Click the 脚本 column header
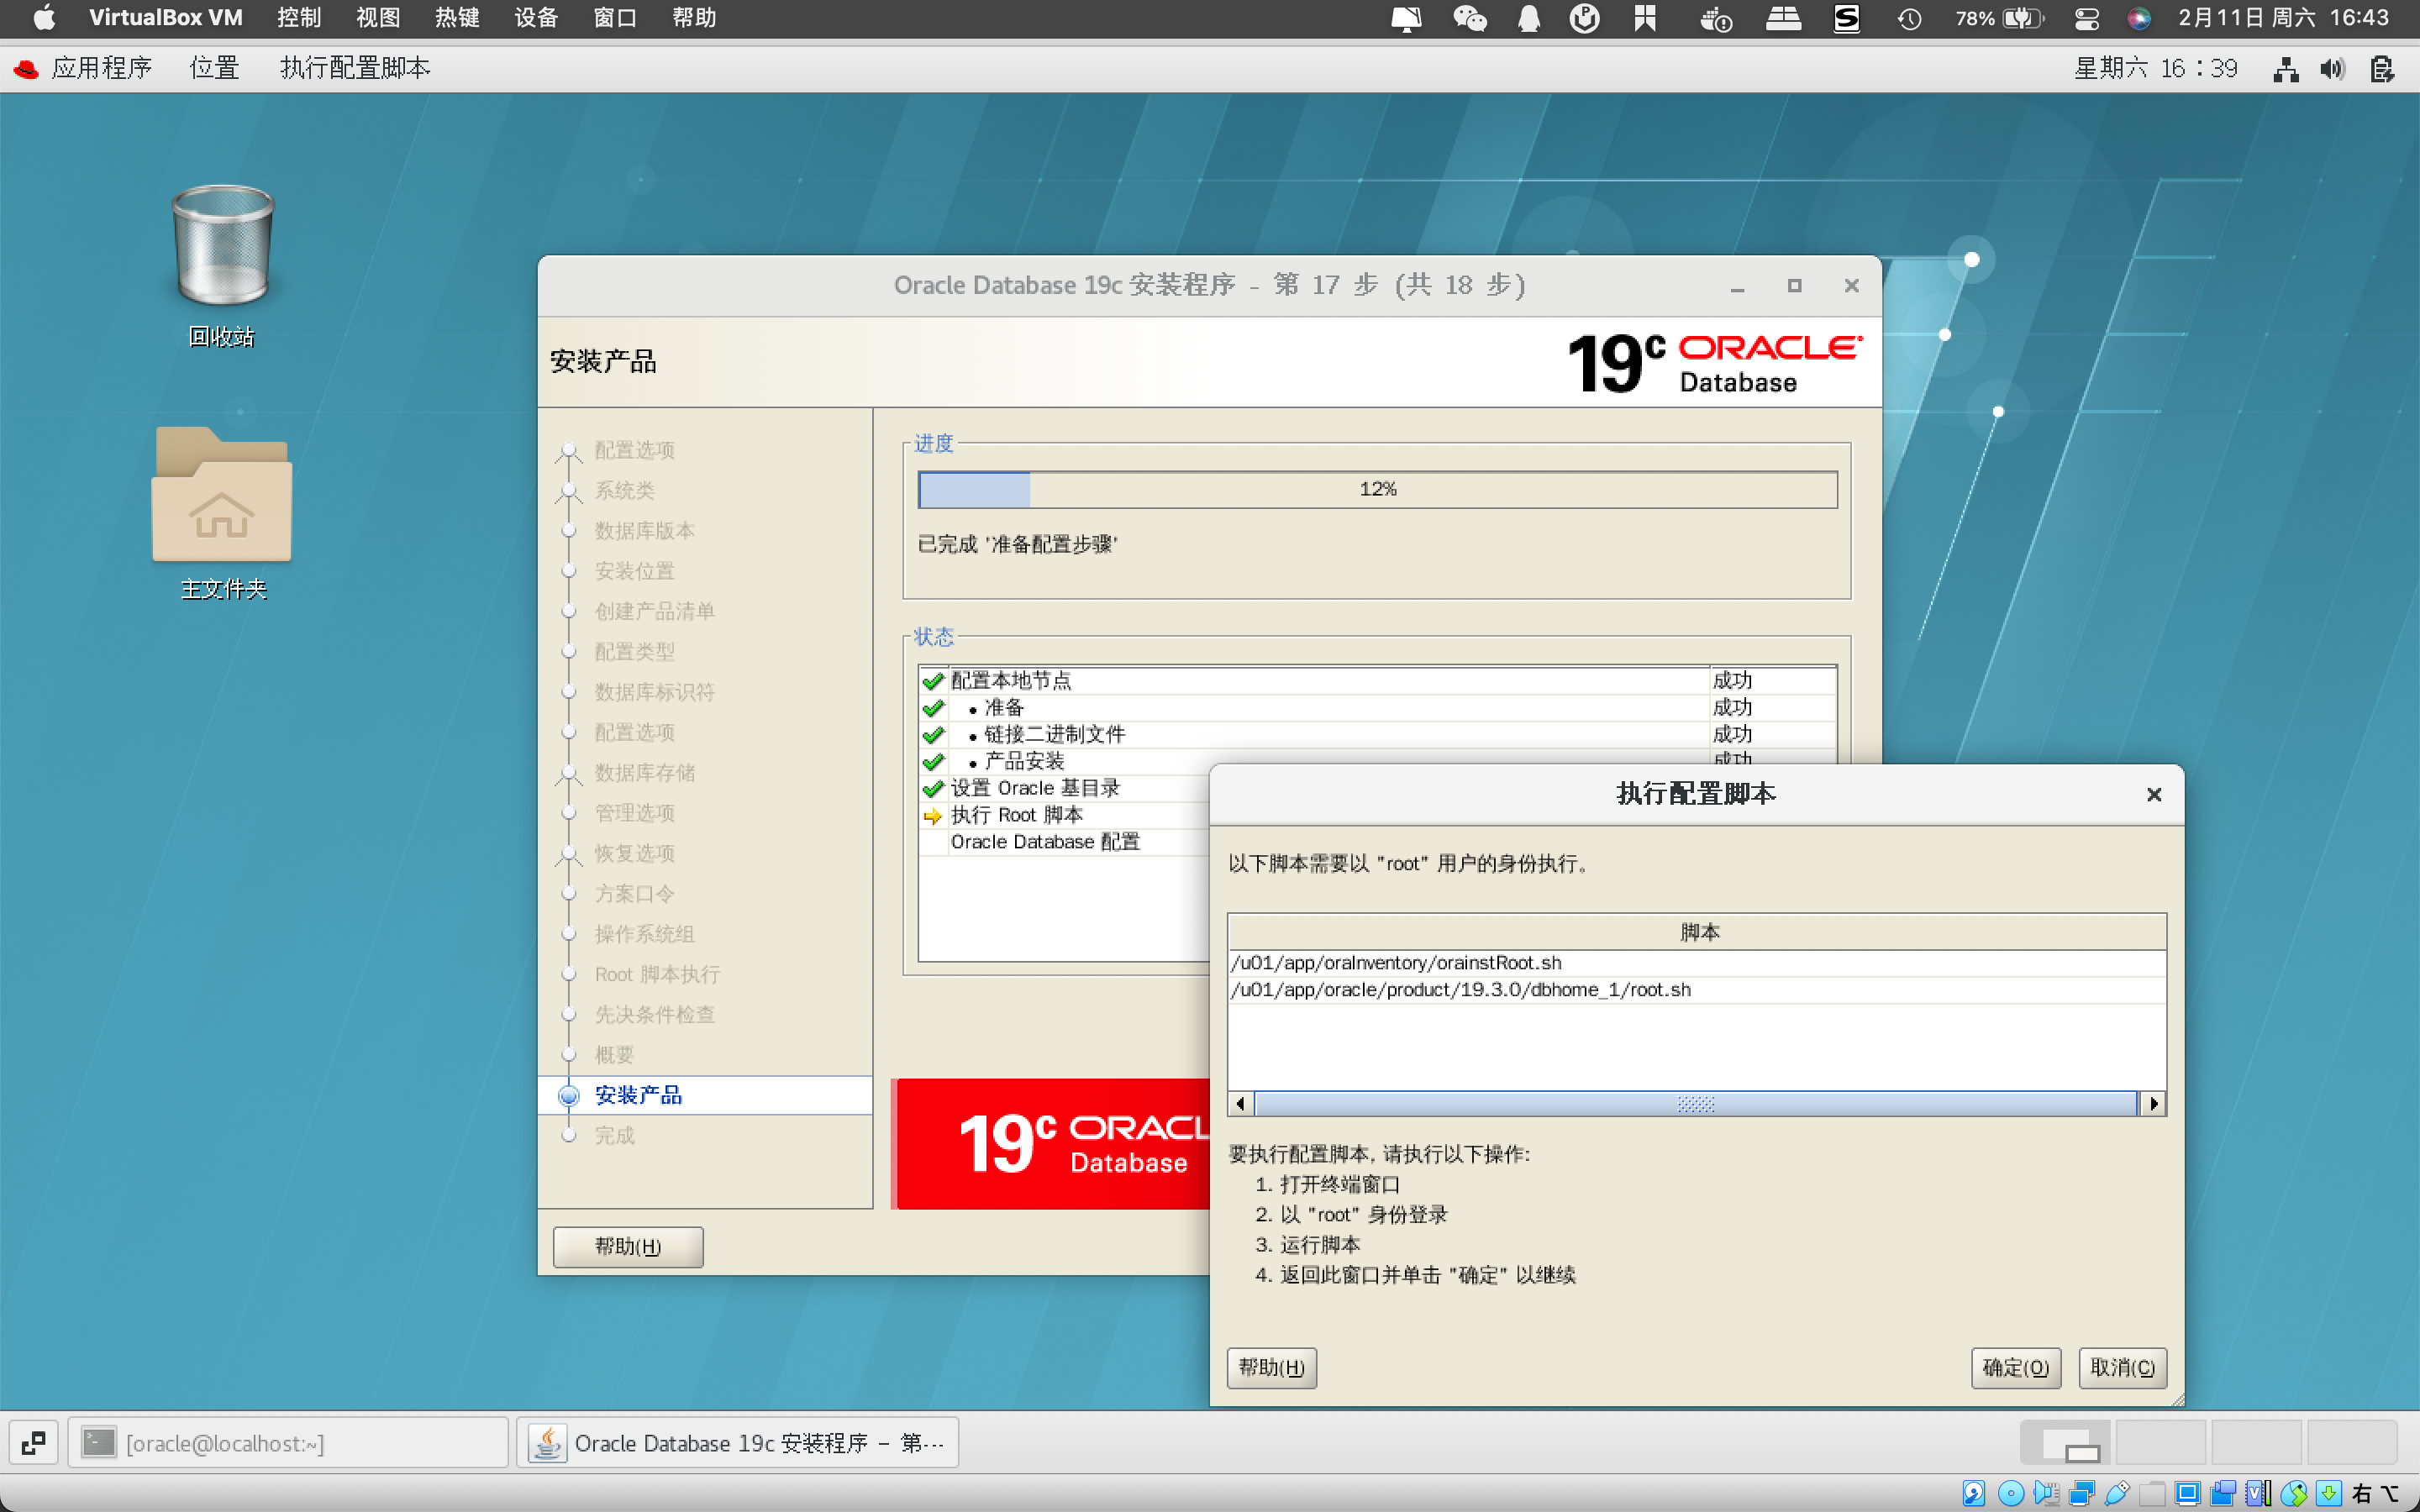This screenshot has width=2420, height=1512. pyautogui.click(x=1696, y=932)
